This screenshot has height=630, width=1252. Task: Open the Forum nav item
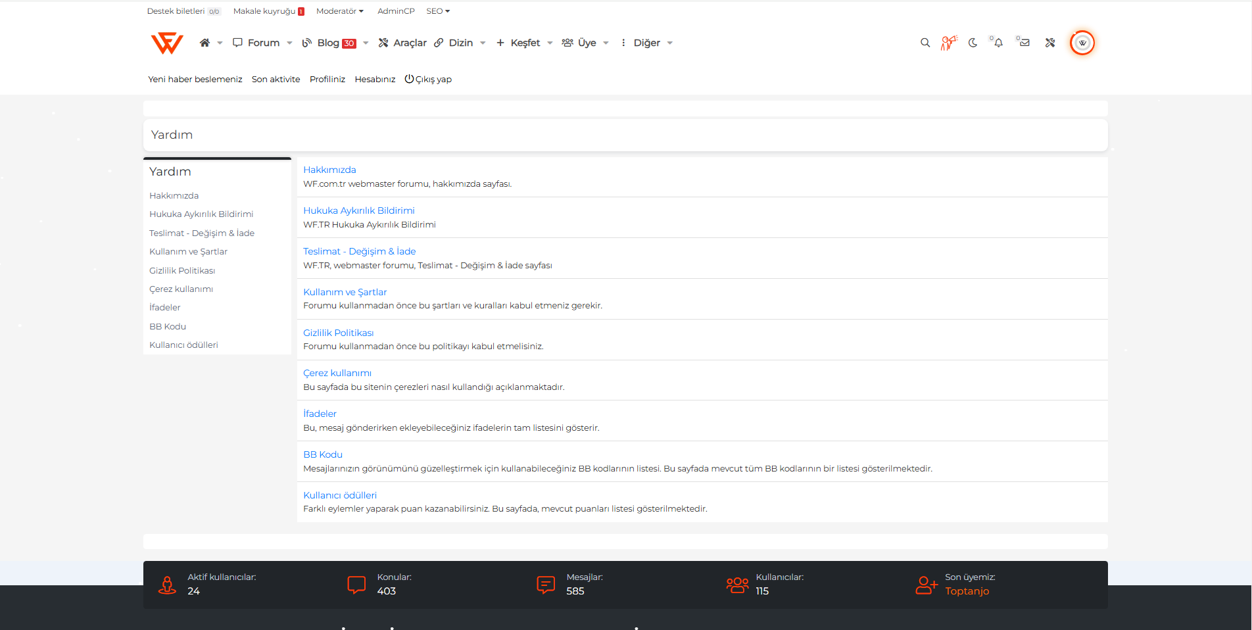[264, 43]
